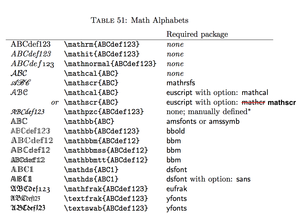This screenshot has height=213, width=306.
Task: Click the \mathpzc{ABCdef123} command
Action: [x=104, y=112]
